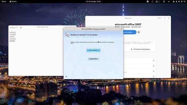Expand the first chevron row in Bottles
This screenshot has width=187, height=105.
pos(154,60)
